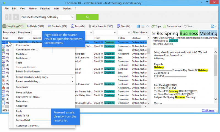Open the ? help menu
Viewport: 220px width, 132px height.
[76, 8]
